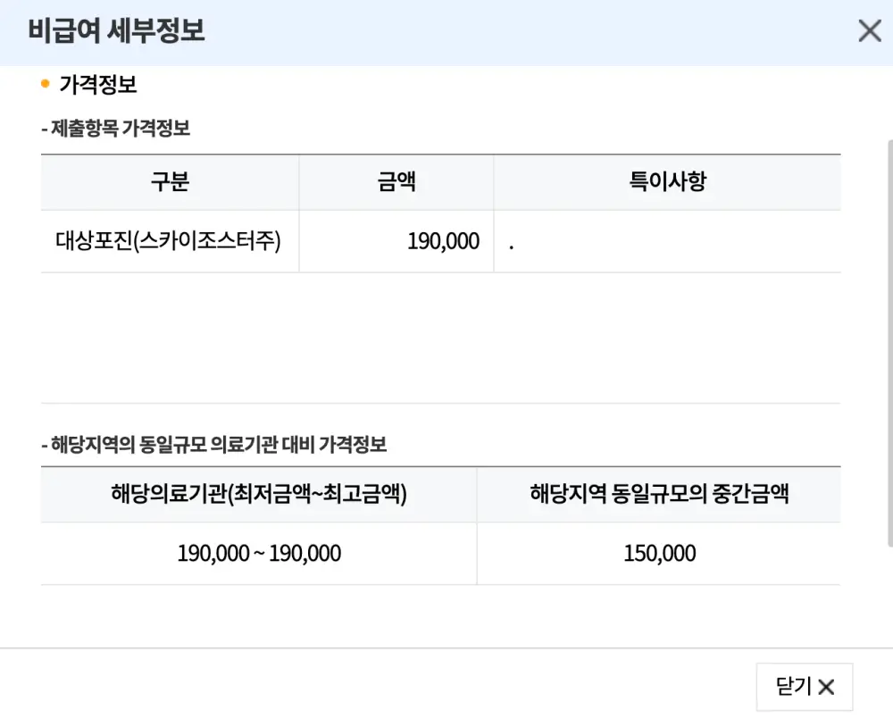Image resolution: width=893 pixels, height=719 pixels.
Task: Select the 대상포진(스카이조스터주) table cell
Action: [169, 240]
